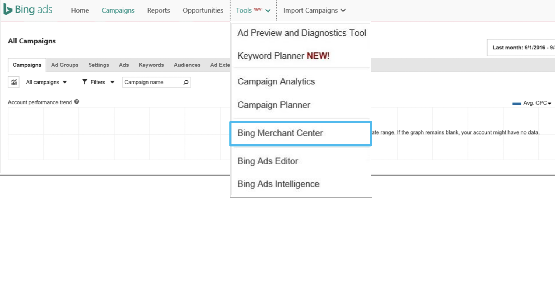
Task: Click the help icon beside Account performance trend
Action: point(77,102)
